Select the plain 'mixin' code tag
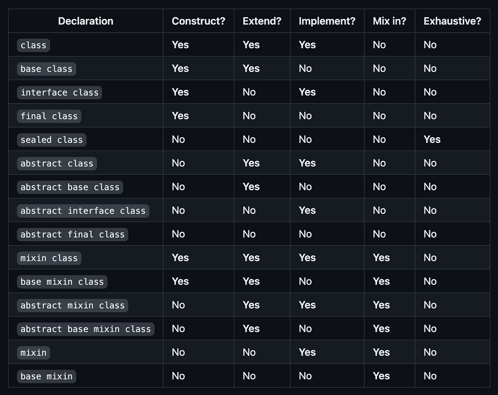The height and width of the screenshot is (395, 498). click(x=33, y=353)
